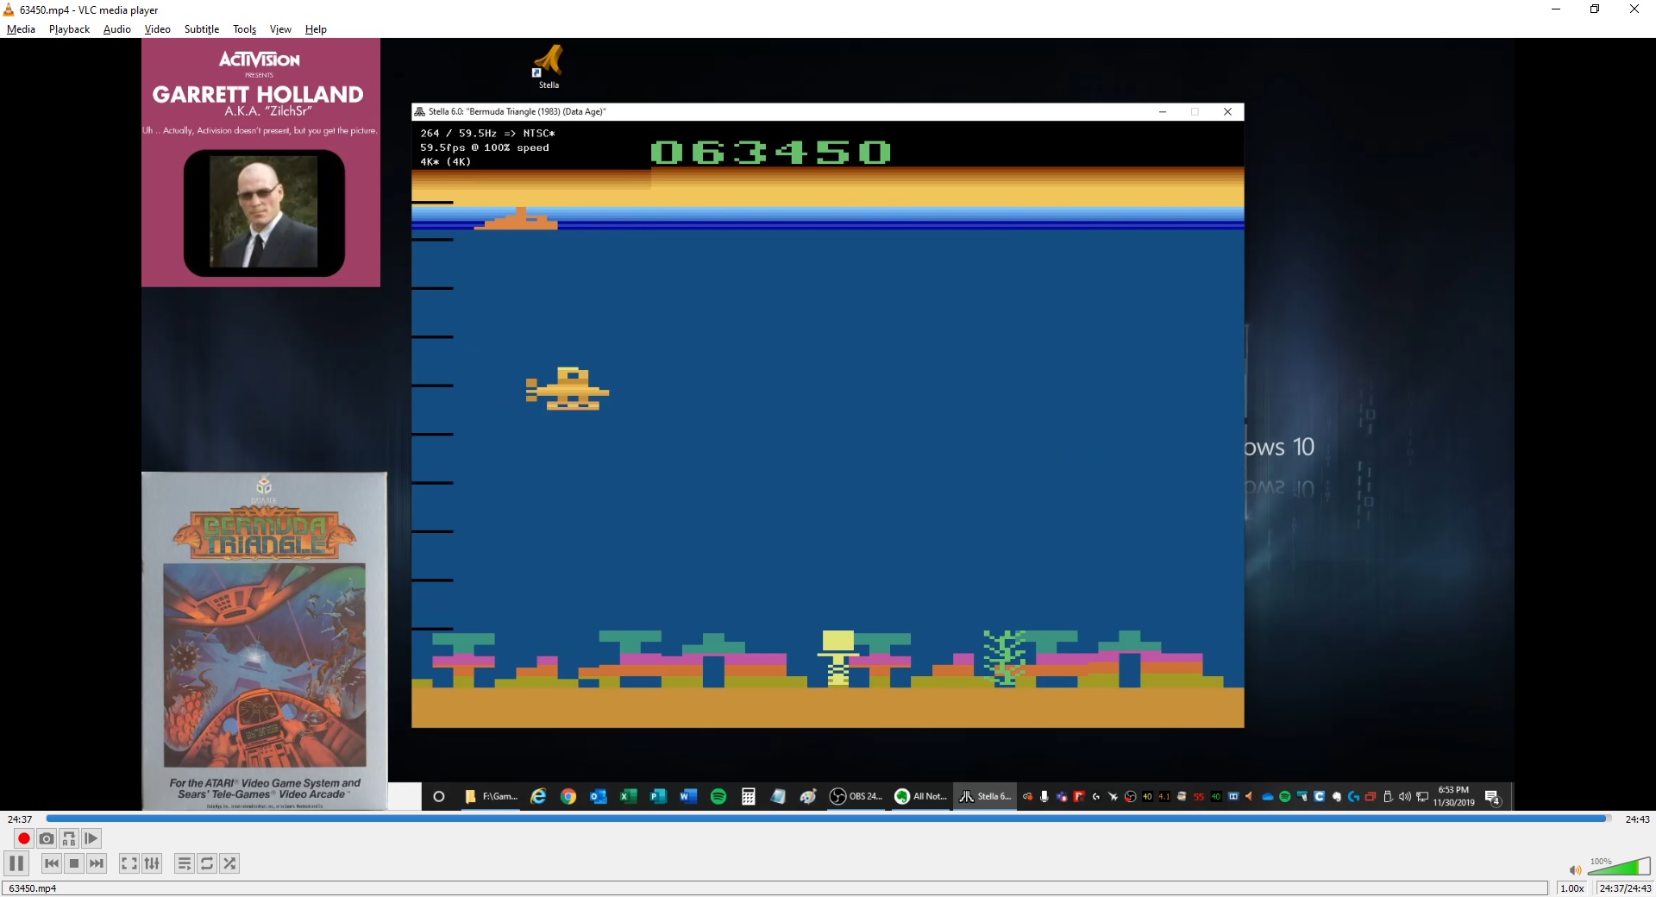Click the 1.00x playback speed indicator
Viewport: 1656px width, 897px height.
pyautogui.click(x=1571, y=888)
